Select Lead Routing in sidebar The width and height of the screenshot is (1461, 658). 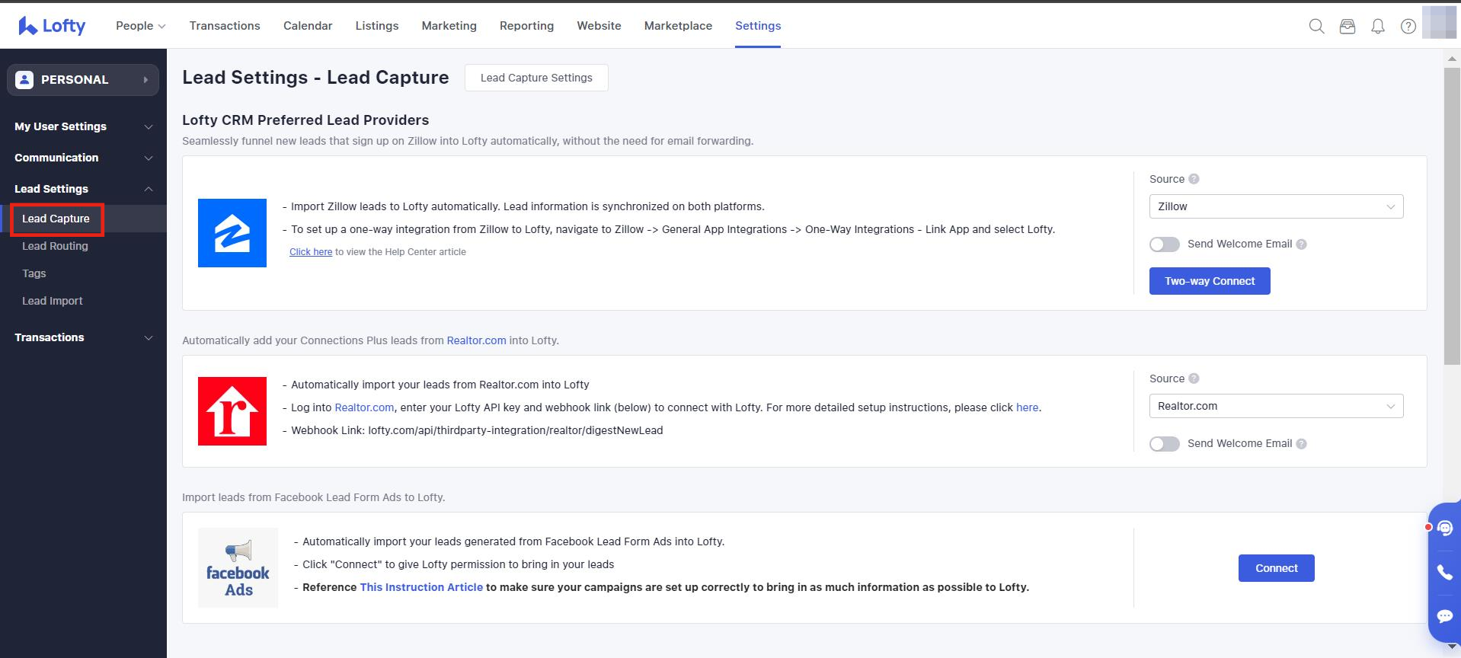pos(55,246)
